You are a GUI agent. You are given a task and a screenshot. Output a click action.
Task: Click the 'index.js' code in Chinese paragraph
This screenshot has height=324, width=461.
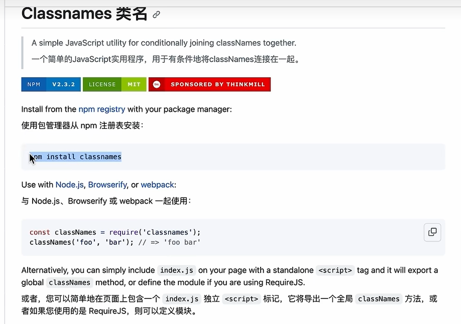tap(182, 299)
